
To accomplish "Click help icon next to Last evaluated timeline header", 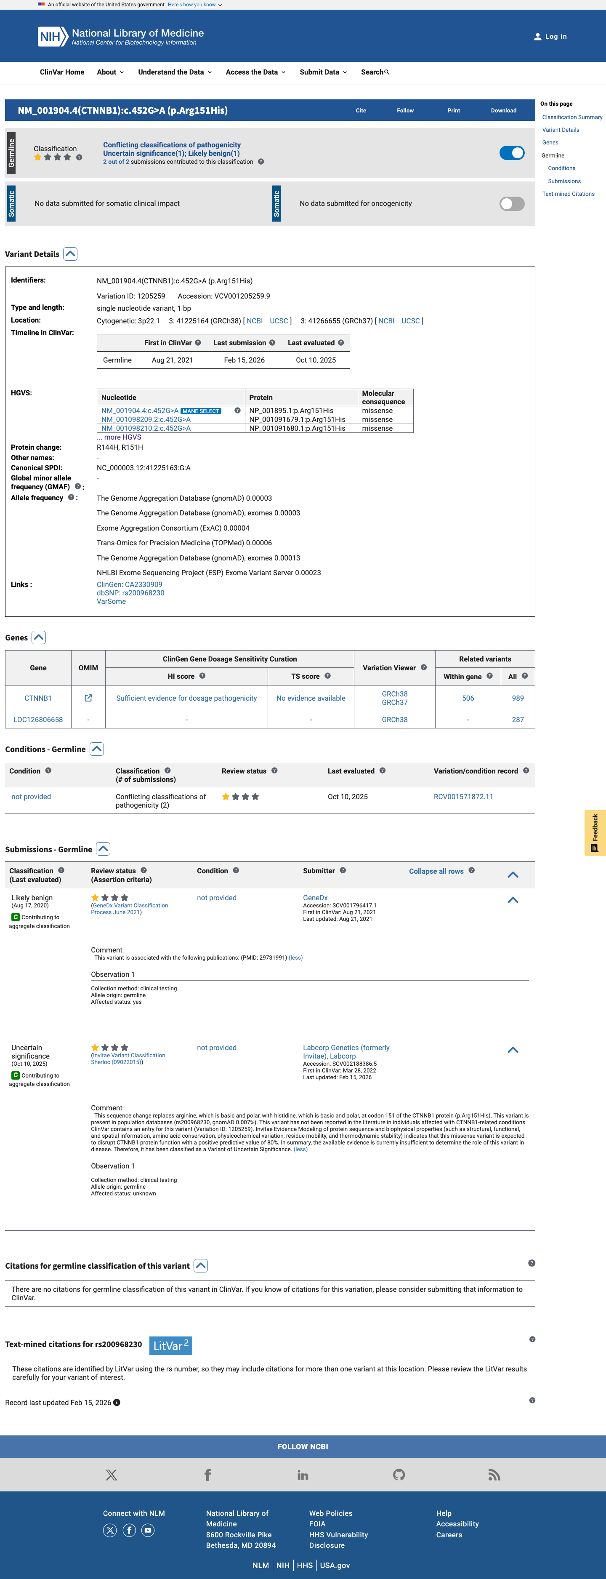I will click(x=341, y=343).
